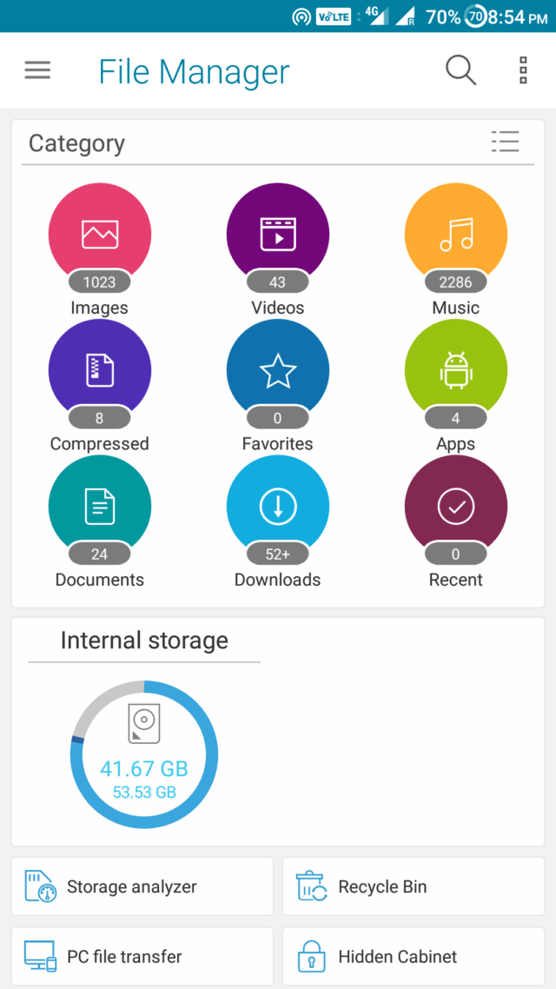Image resolution: width=556 pixels, height=989 pixels.
Task: Tap the Internal storage heading
Action: tap(143, 641)
